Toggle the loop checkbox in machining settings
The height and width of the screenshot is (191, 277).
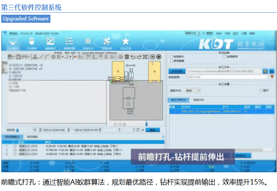(261, 90)
